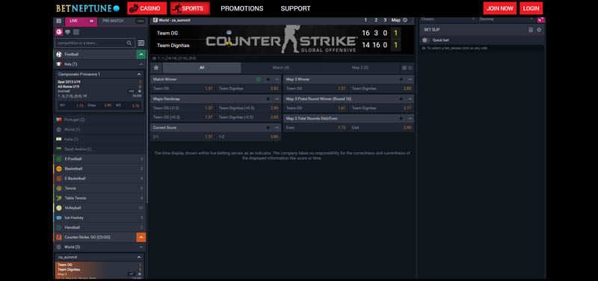Collapse the Maps Handicap market
This screenshot has width=598, height=281.
277,99
